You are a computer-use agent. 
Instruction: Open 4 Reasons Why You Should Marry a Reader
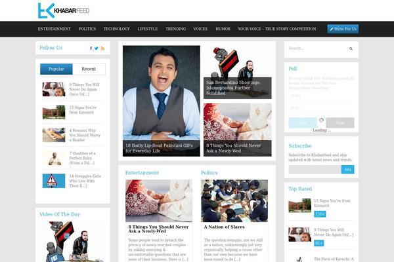coord(85,135)
